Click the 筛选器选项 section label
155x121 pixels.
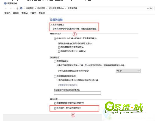(55, 58)
